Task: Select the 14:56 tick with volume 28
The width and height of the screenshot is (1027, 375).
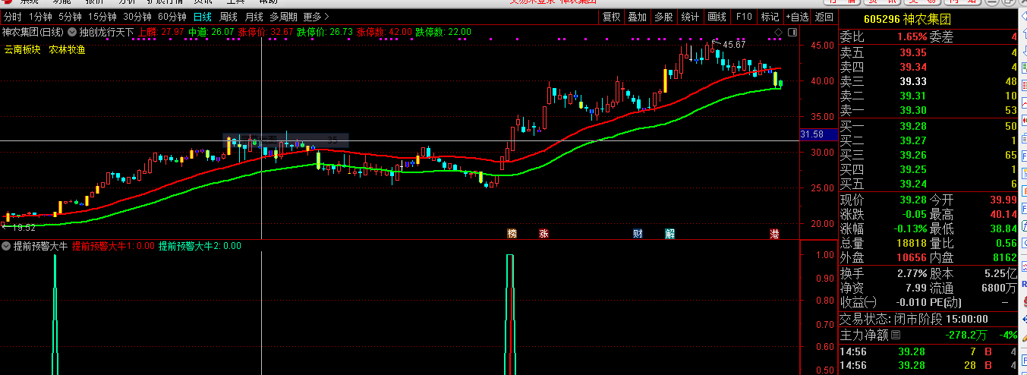Action: pyautogui.click(x=928, y=366)
